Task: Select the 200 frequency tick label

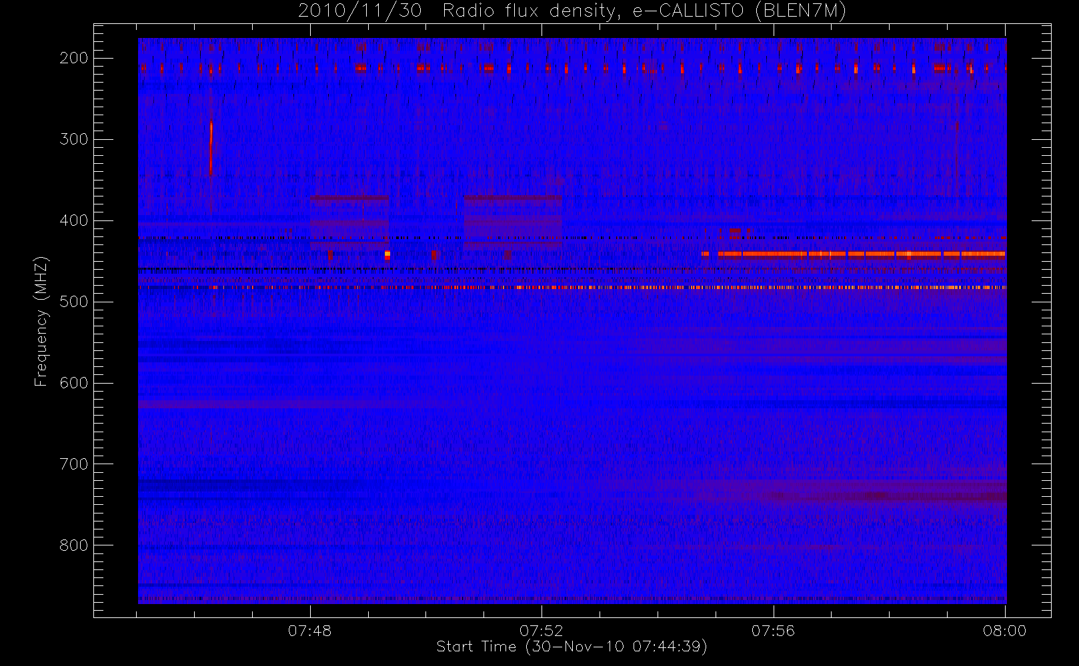Action: [73, 58]
